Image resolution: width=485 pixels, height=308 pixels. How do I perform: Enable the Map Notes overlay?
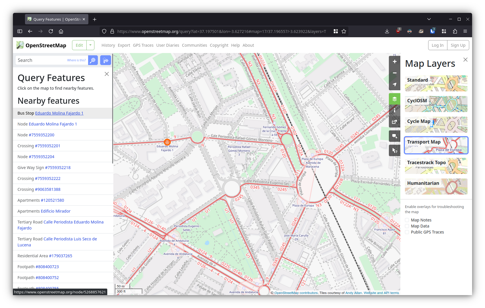(407, 220)
